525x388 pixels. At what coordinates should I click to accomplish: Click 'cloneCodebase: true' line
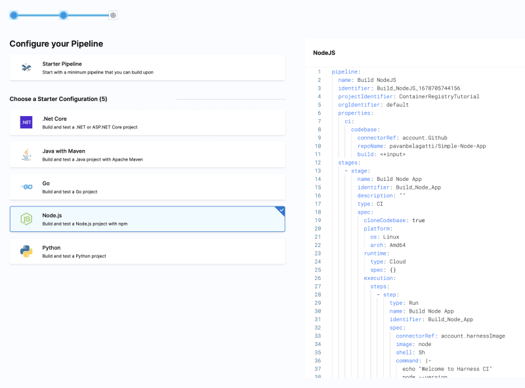pyautogui.click(x=394, y=220)
